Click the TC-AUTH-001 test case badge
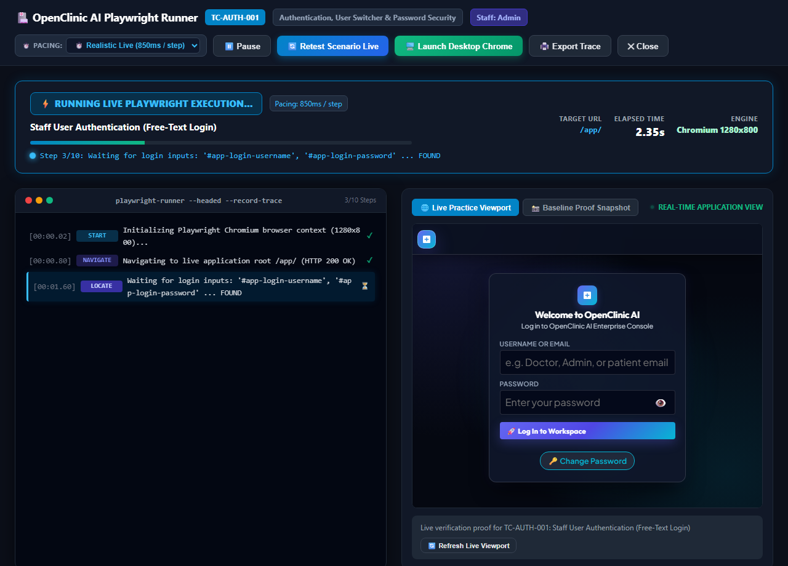788x566 pixels. 235,17
